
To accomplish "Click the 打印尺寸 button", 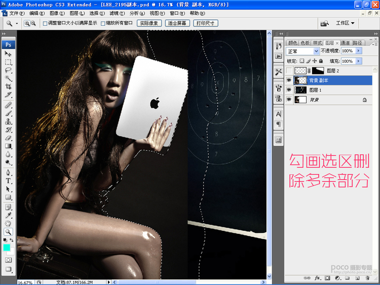I will coord(205,23).
